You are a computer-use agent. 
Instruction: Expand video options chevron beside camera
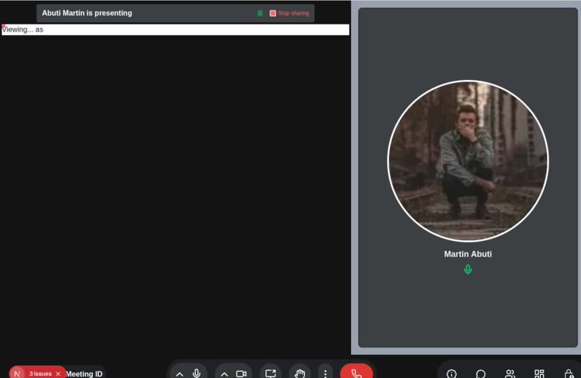pyautogui.click(x=224, y=374)
